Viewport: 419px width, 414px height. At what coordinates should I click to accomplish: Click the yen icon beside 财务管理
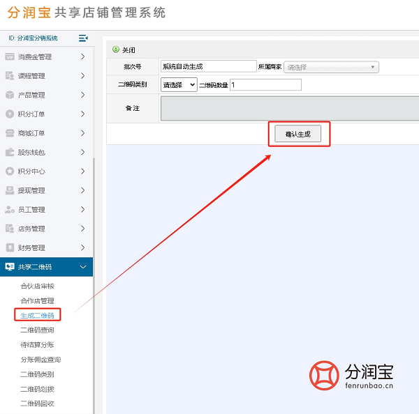point(10,248)
